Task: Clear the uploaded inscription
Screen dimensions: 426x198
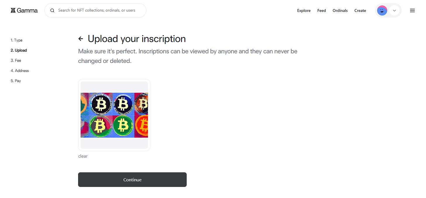Action: point(83,156)
